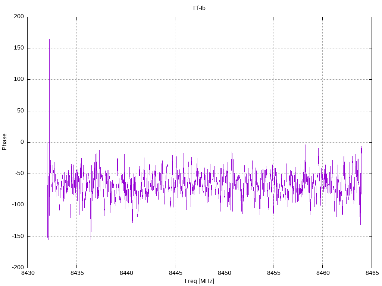Viewport: 382px width, 286px height.
Task: Click the 8430 x-axis tick label
Action: tap(28, 273)
